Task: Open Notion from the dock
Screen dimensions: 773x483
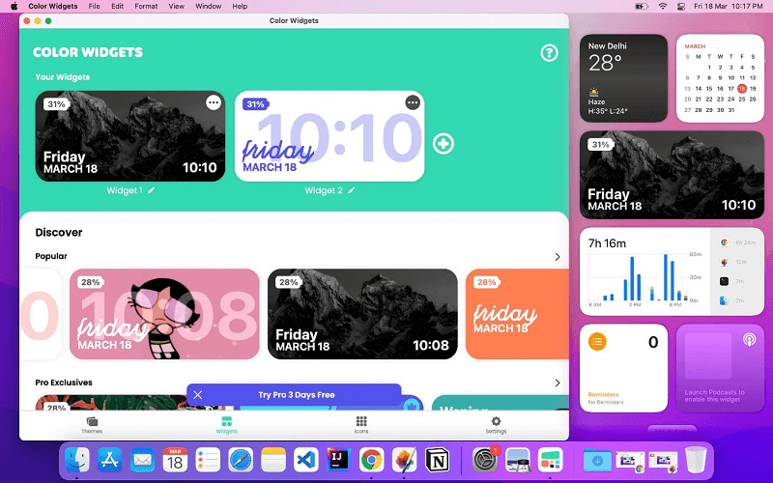Action: coord(438,460)
